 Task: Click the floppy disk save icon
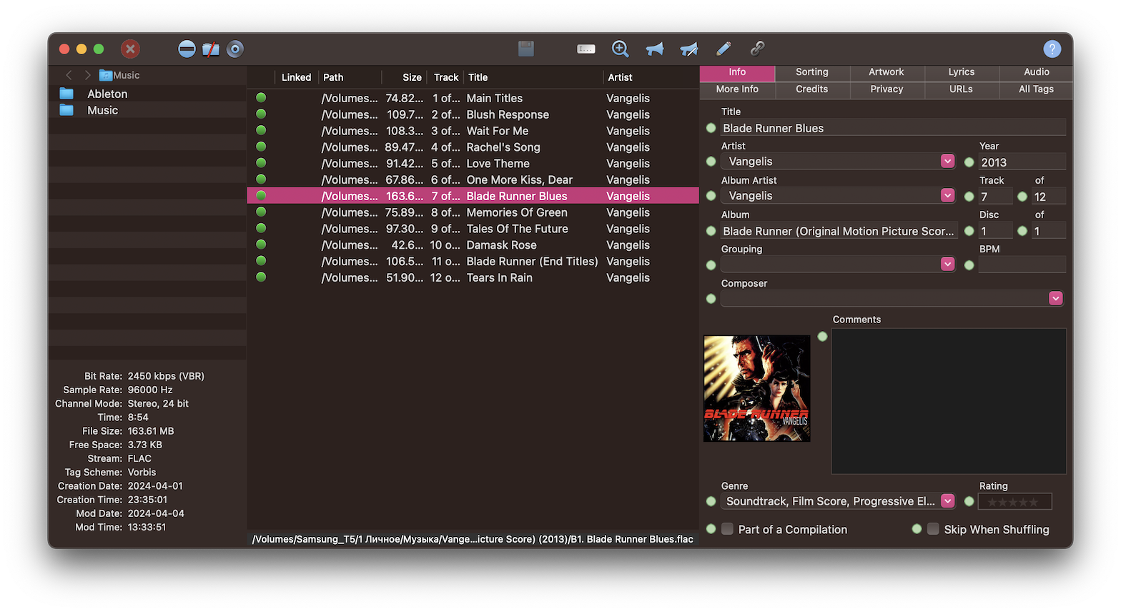click(x=526, y=49)
